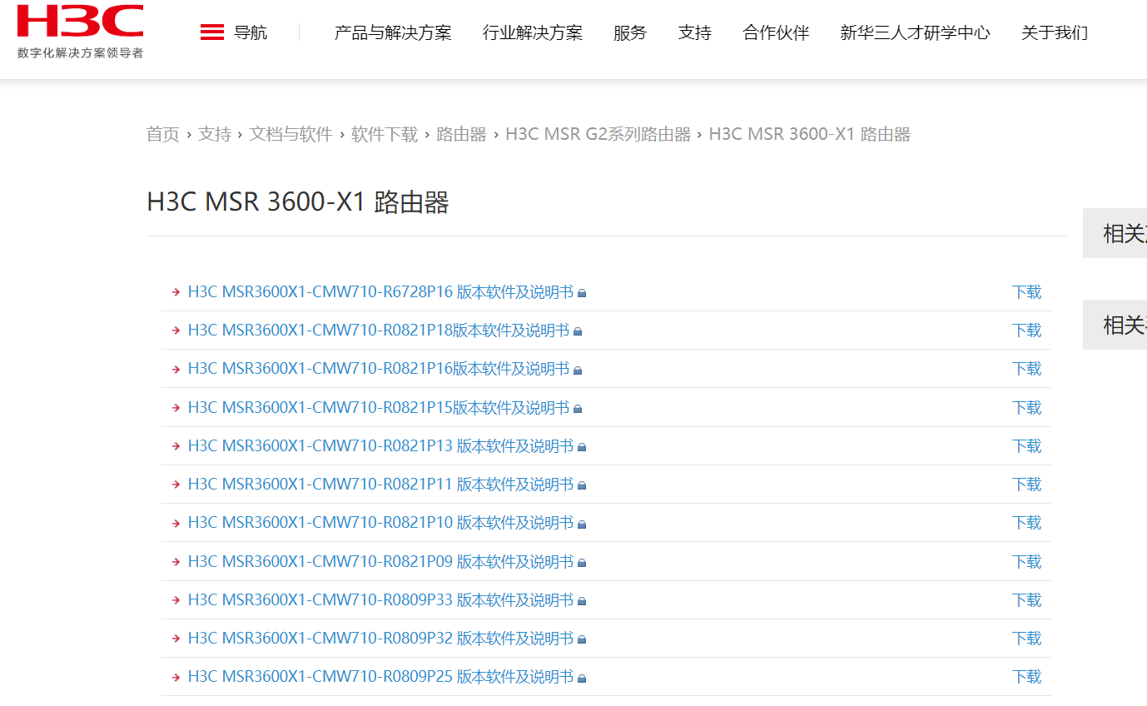The height and width of the screenshot is (706, 1147).
Task: Select 支持 in the top navigation bar
Action: click(695, 32)
